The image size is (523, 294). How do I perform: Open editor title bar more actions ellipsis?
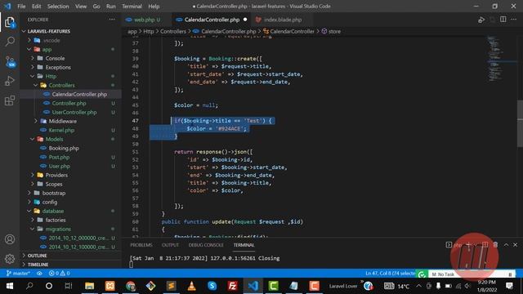pyautogui.click(x=514, y=20)
